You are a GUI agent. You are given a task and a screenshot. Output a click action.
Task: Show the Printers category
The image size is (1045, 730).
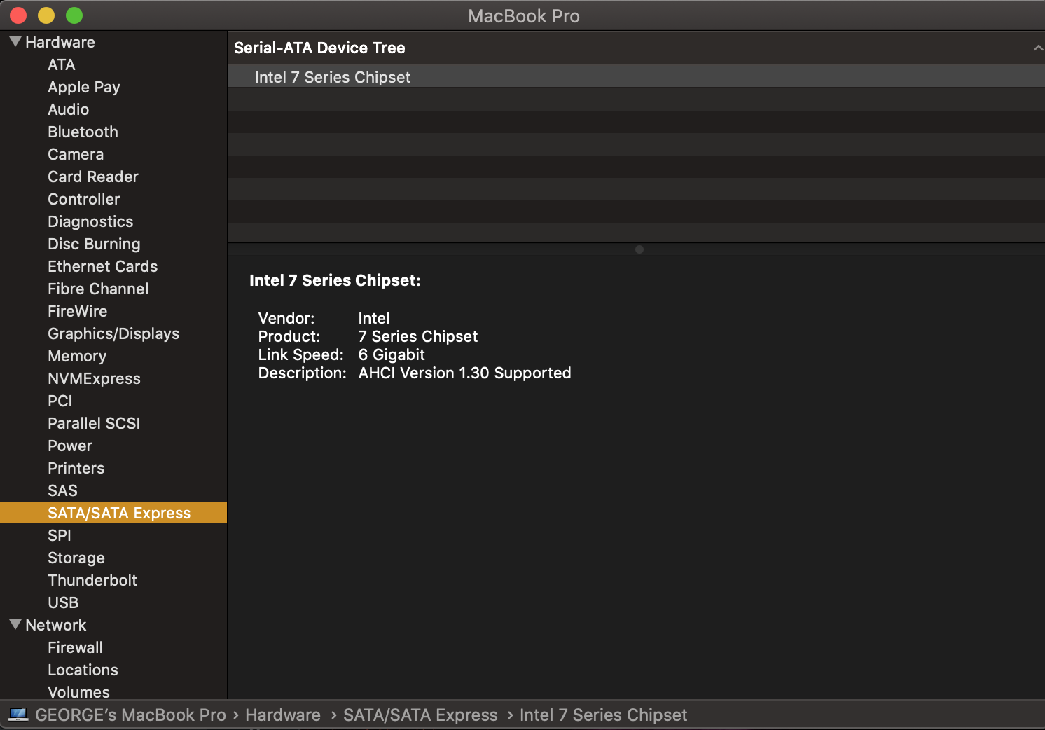(76, 468)
